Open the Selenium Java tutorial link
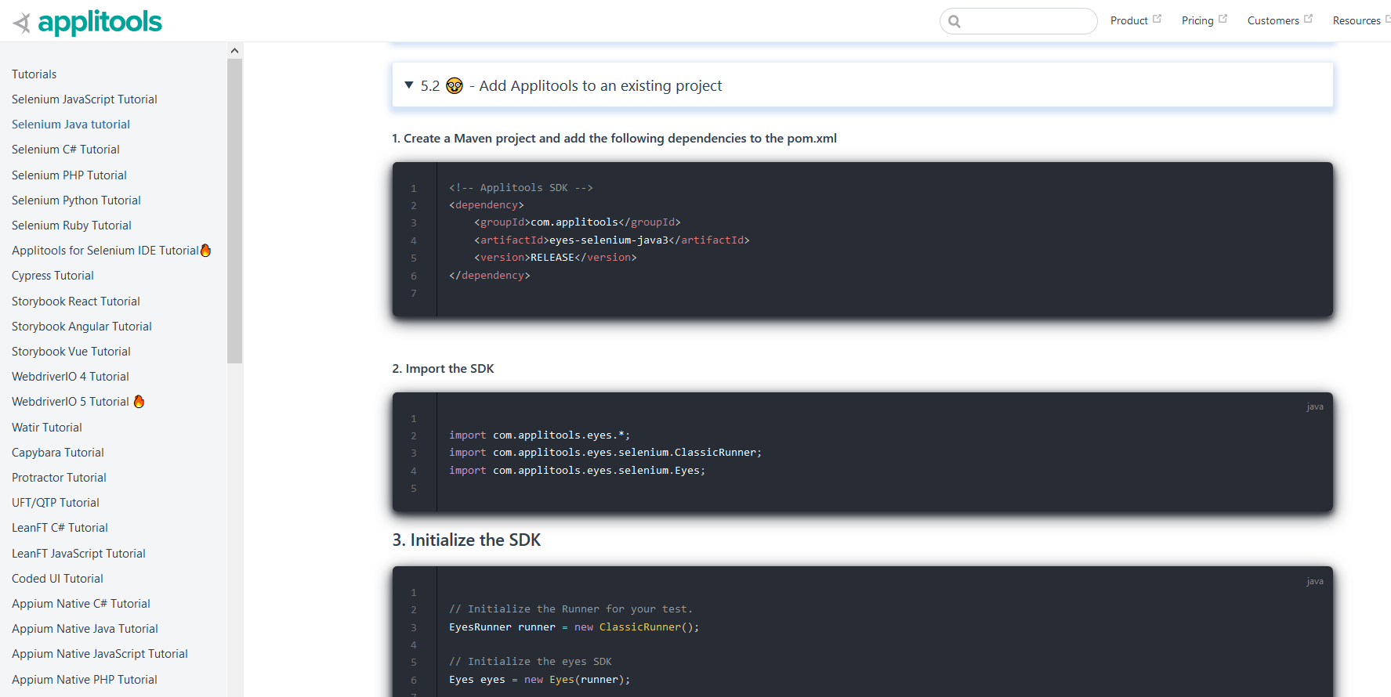The height and width of the screenshot is (697, 1391). (x=71, y=125)
